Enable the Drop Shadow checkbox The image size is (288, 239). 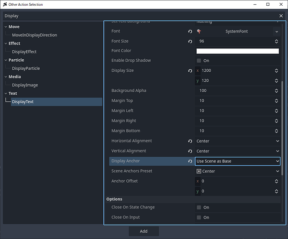coord(199,61)
